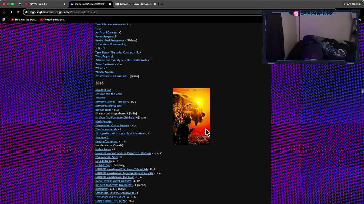Open The Steam Engines of Oz link
Screen dimensions: 364x204
pos(110,197)
